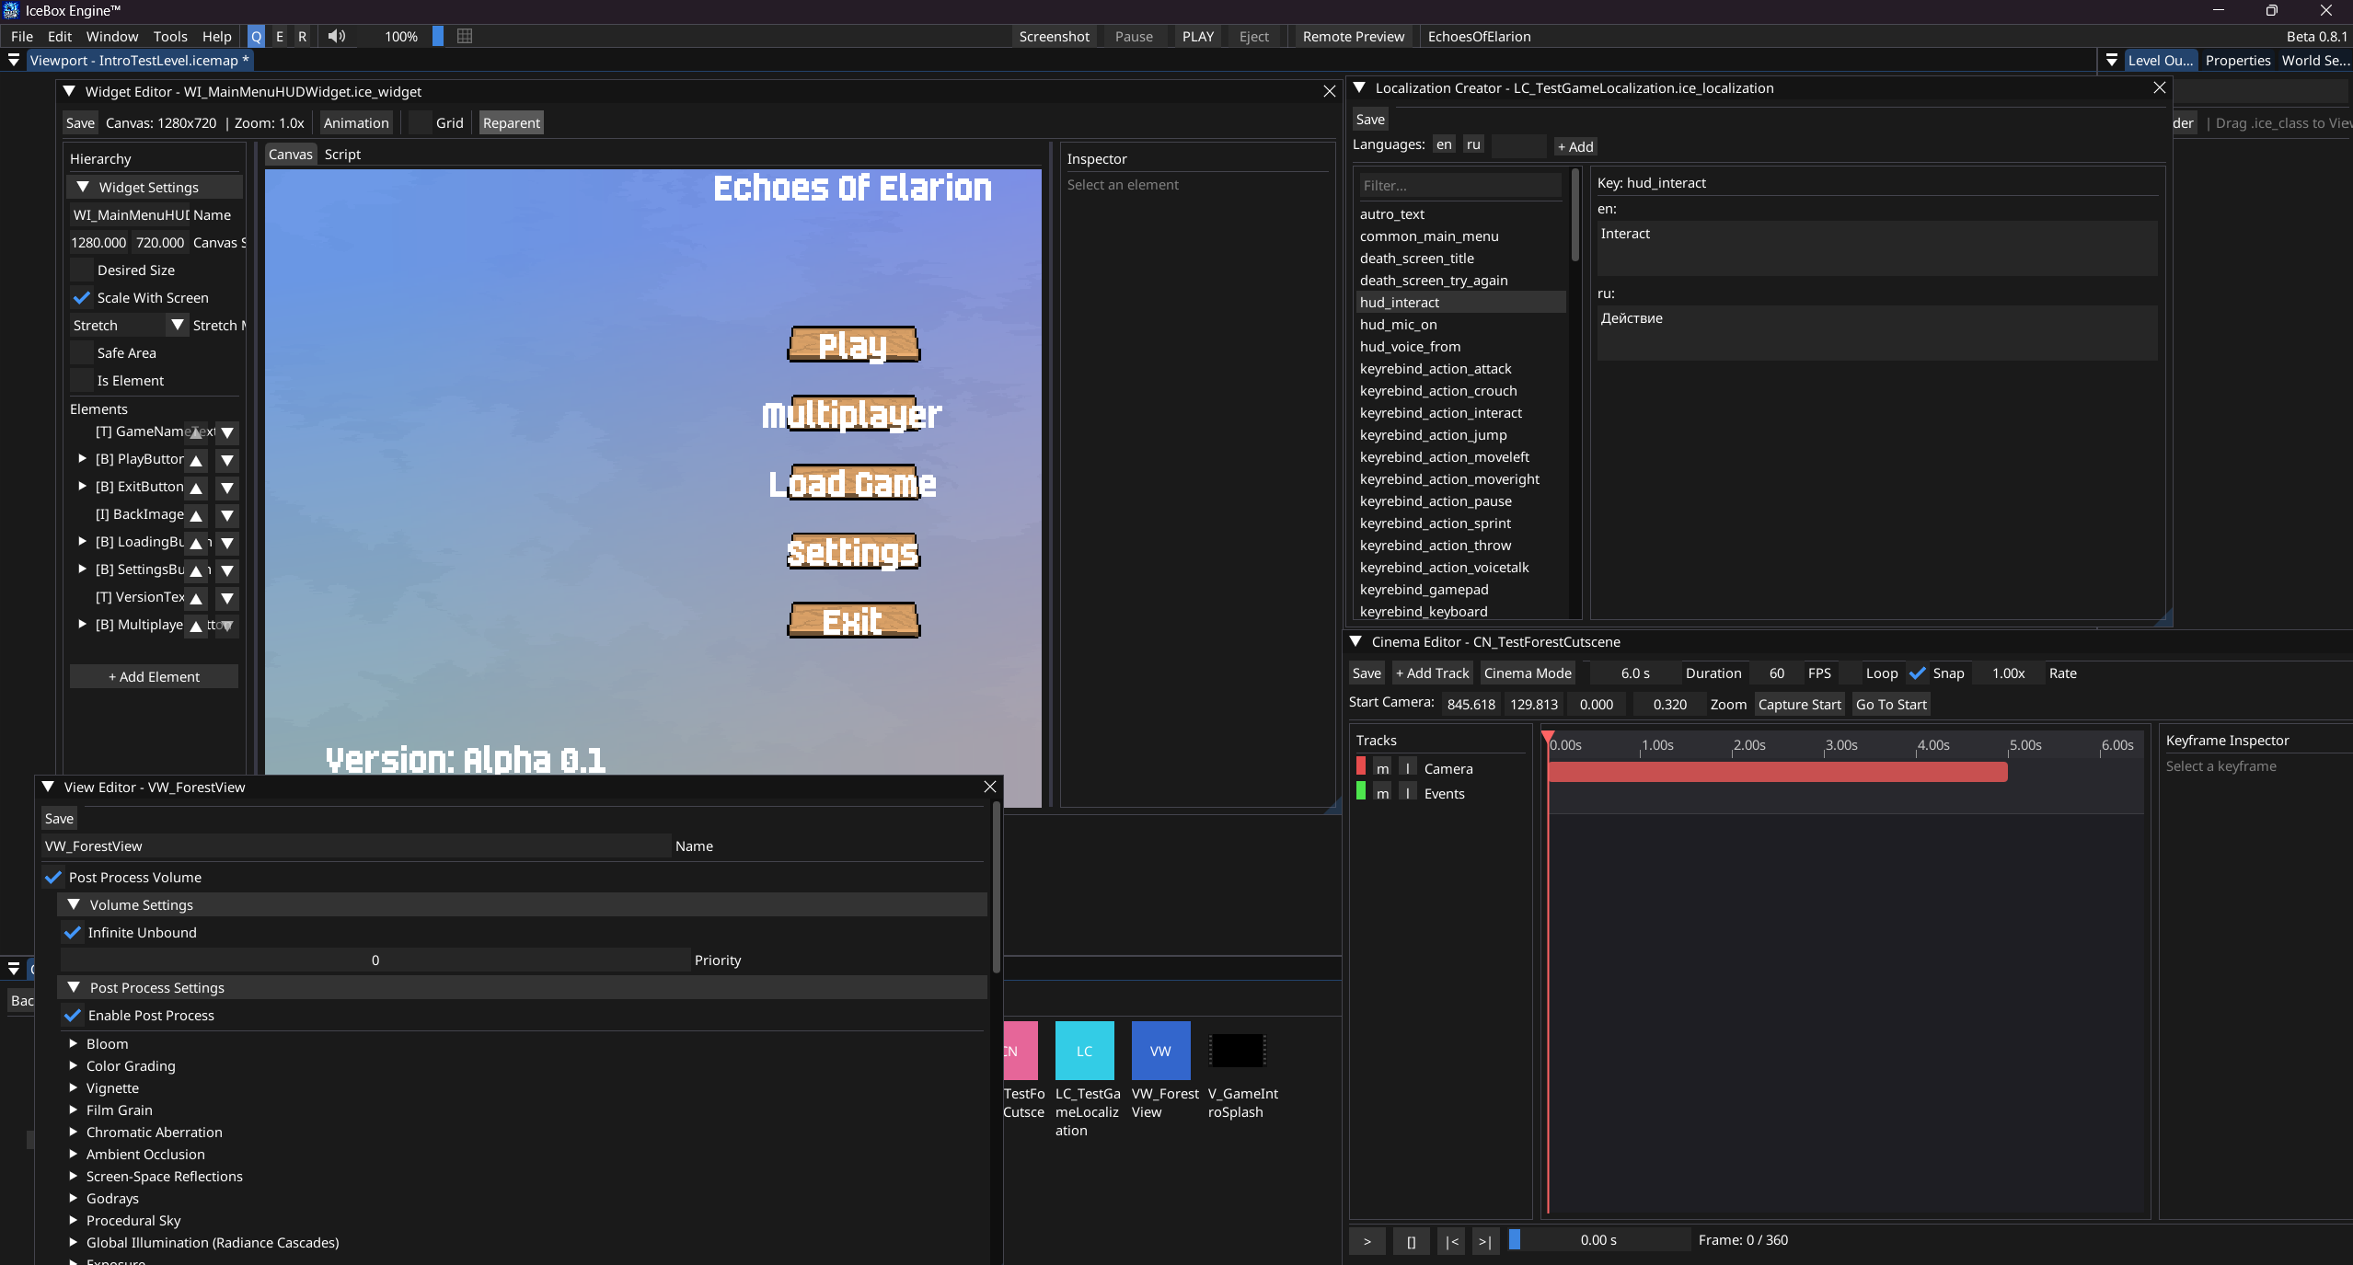Move PlayButton element up in hierarchy

[x=196, y=460]
